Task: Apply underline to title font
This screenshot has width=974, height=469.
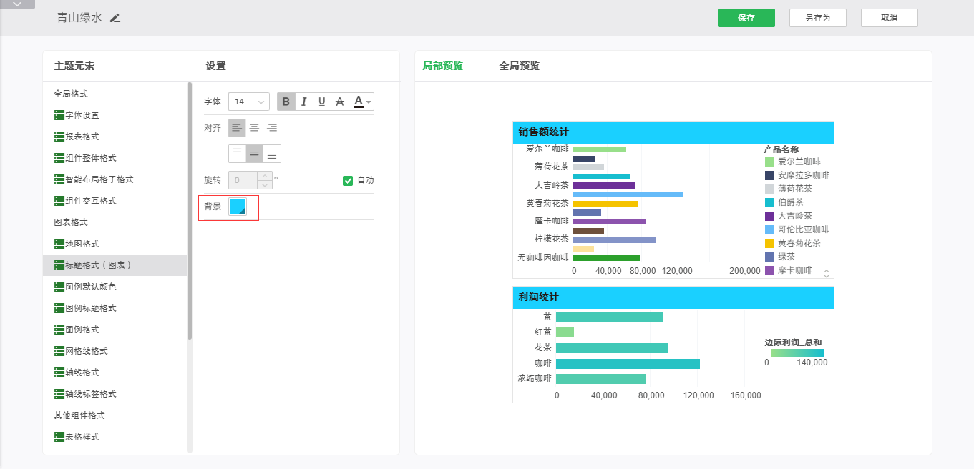Action: 322,102
